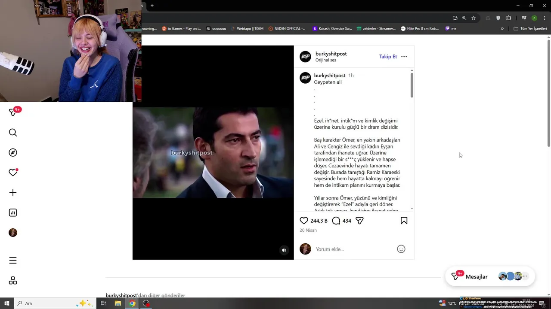Open burkyshitpost profile from the post header

pyautogui.click(x=331, y=54)
